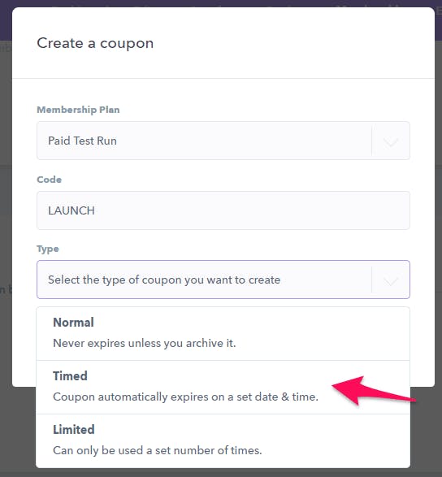Click the Code field containing LAUNCH
This screenshot has width=442, height=477.
(x=223, y=210)
